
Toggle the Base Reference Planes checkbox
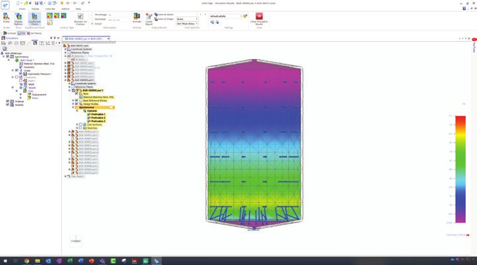(77, 101)
